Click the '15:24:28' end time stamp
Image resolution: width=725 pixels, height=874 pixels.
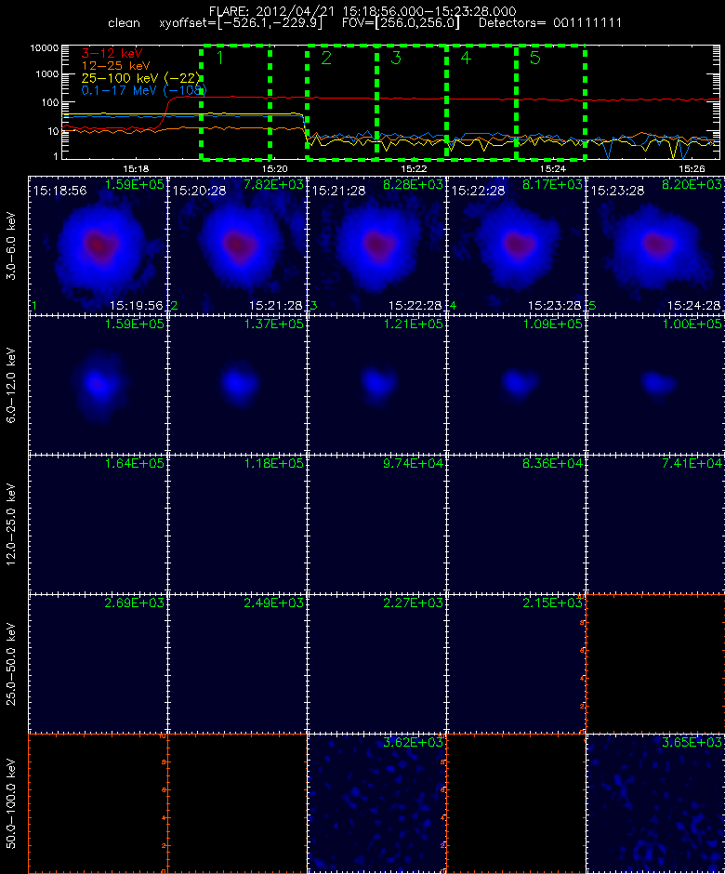694,306
